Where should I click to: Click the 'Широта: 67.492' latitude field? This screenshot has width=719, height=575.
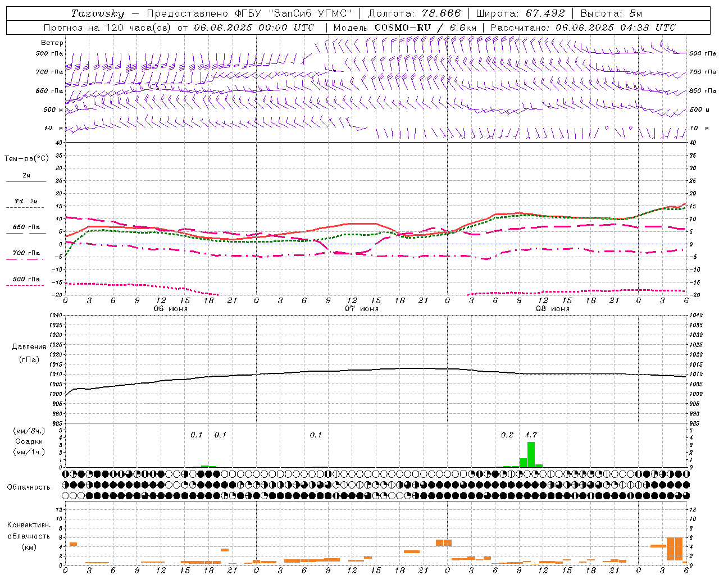520,13
